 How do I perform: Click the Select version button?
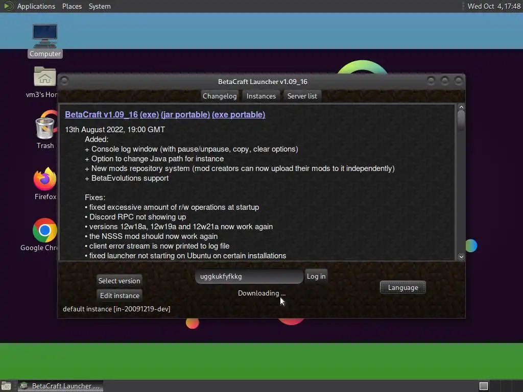pos(119,281)
